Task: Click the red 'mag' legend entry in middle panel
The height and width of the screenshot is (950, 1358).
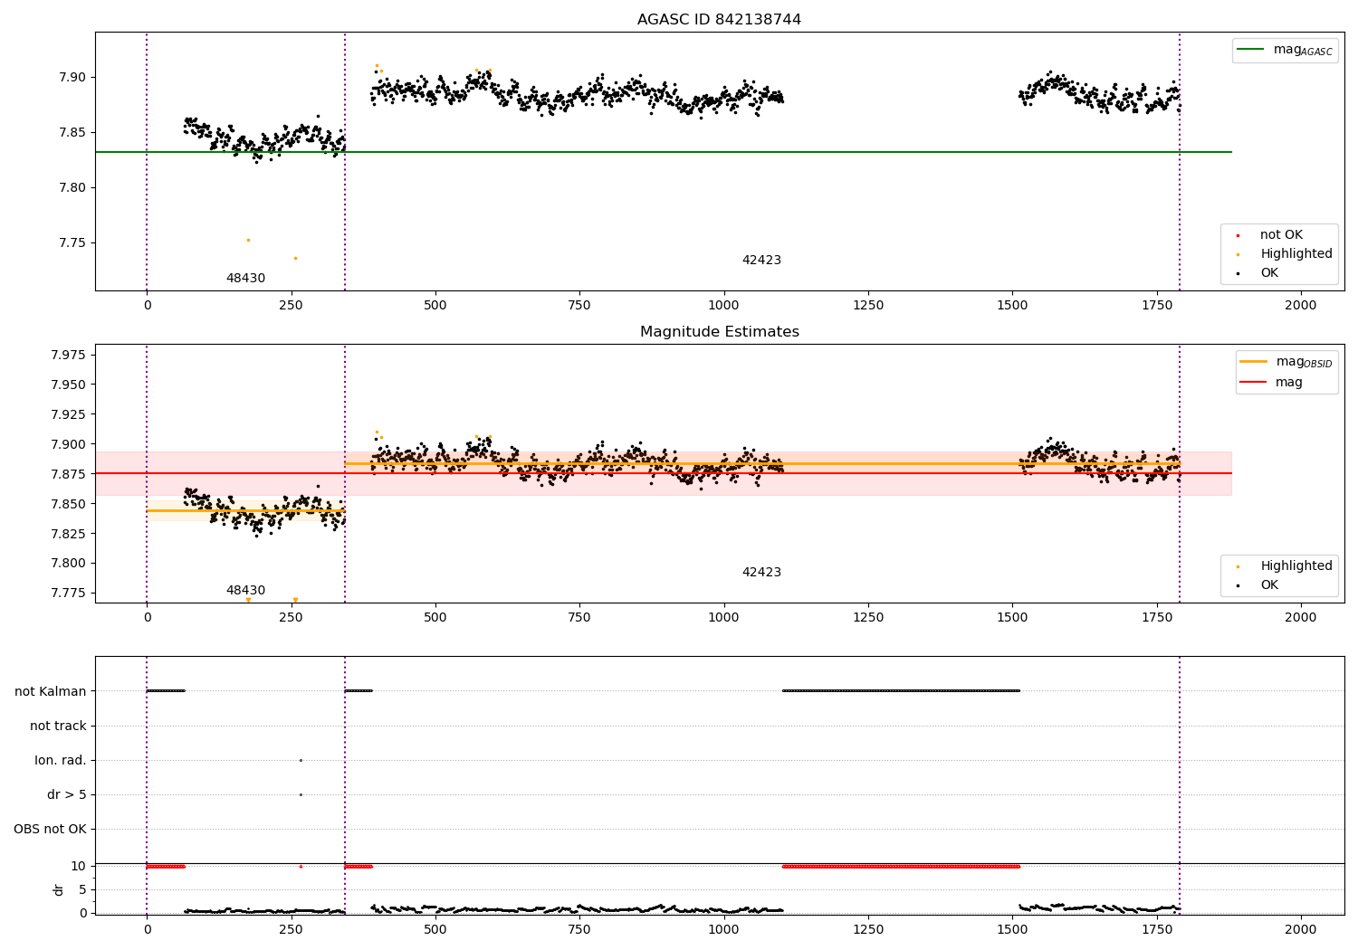Action: tap(1271, 383)
